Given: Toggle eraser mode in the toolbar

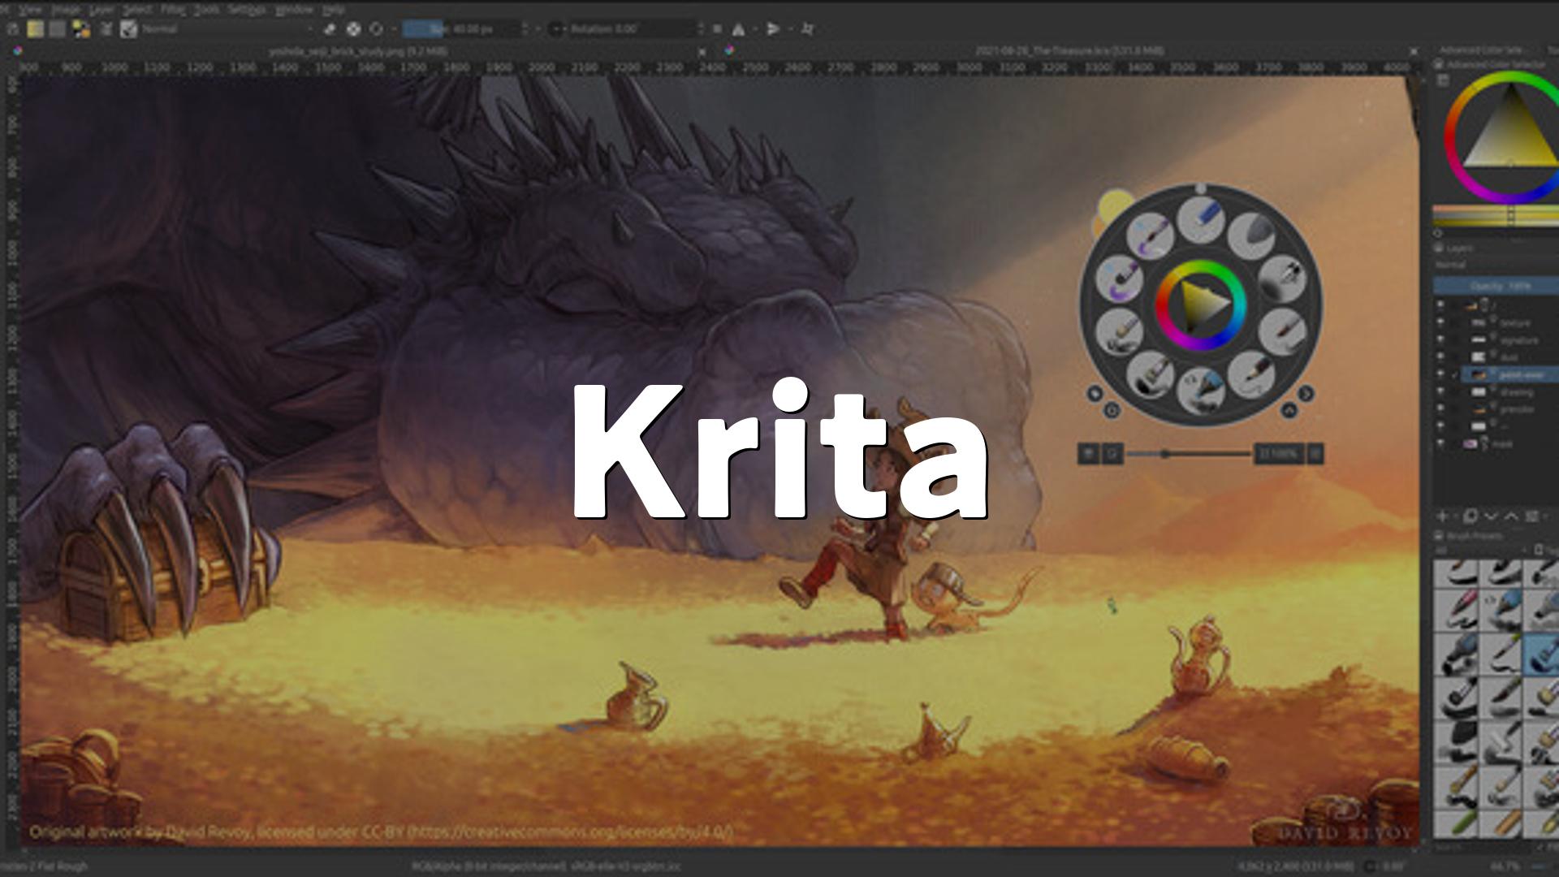Looking at the screenshot, I should tap(330, 29).
